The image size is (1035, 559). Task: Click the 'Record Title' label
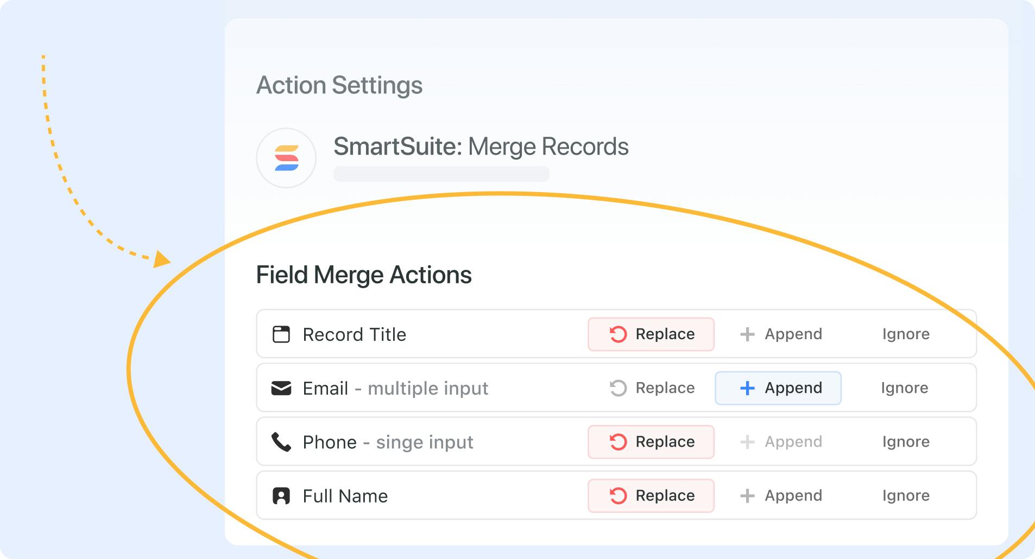click(355, 334)
